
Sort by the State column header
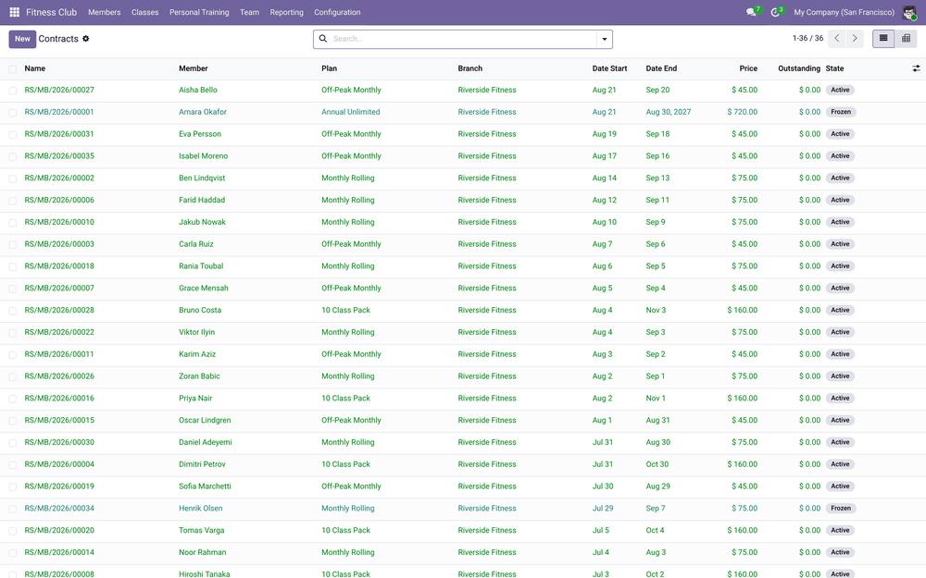[834, 68]
